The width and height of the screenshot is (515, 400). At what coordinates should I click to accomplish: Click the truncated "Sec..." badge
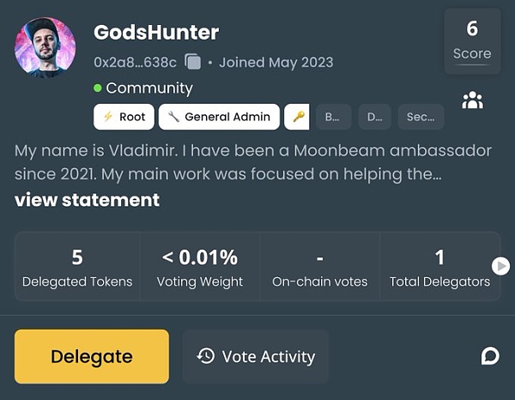pos(421,117)
